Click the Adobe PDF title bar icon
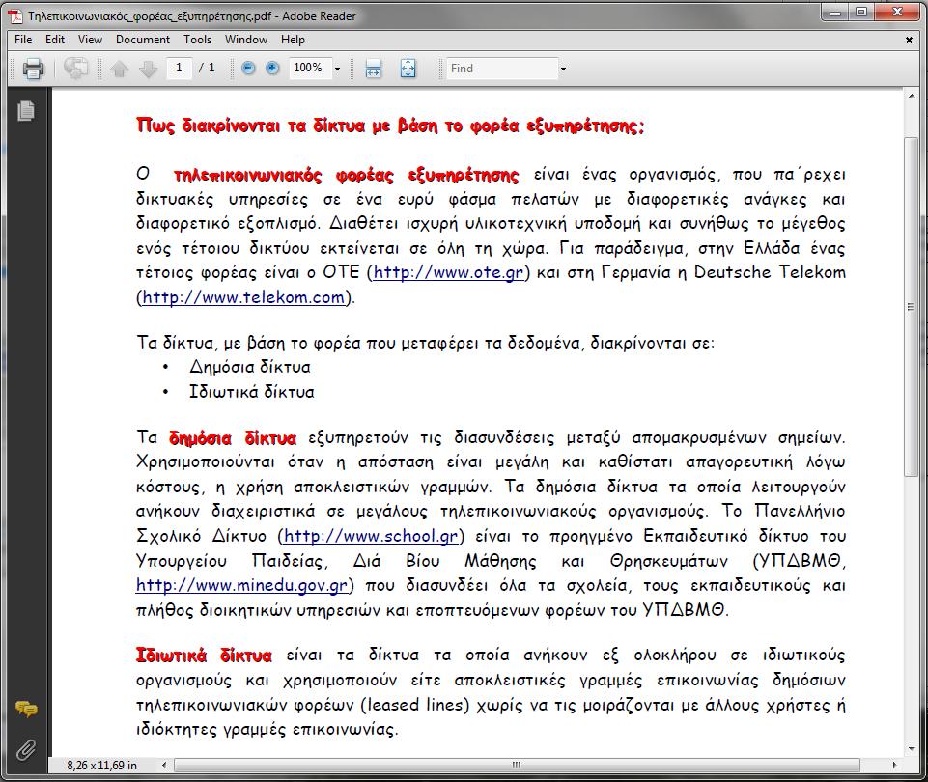The image size is (928, 782). 16,16
